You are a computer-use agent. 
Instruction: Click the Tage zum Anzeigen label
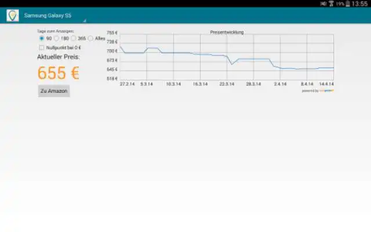click(56, 31)
